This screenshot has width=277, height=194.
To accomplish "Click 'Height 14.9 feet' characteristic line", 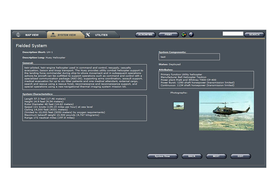I will click(x=44, y=102).
